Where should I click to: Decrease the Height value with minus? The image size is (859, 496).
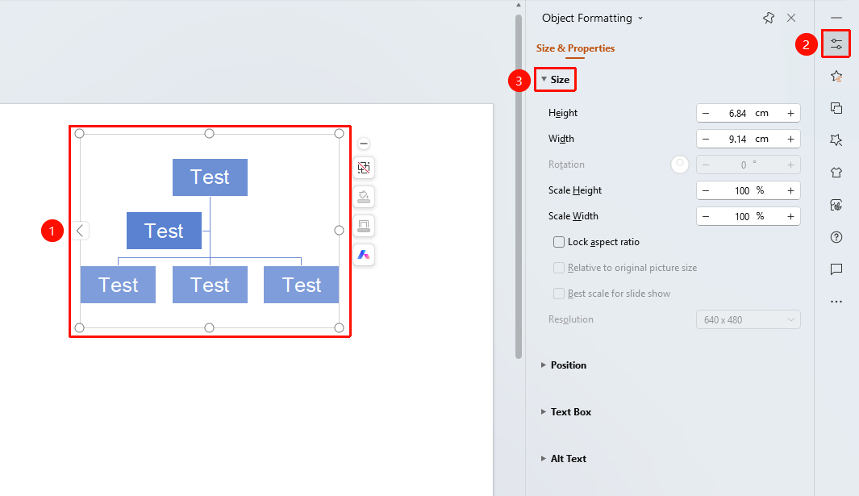pos(706,113)
